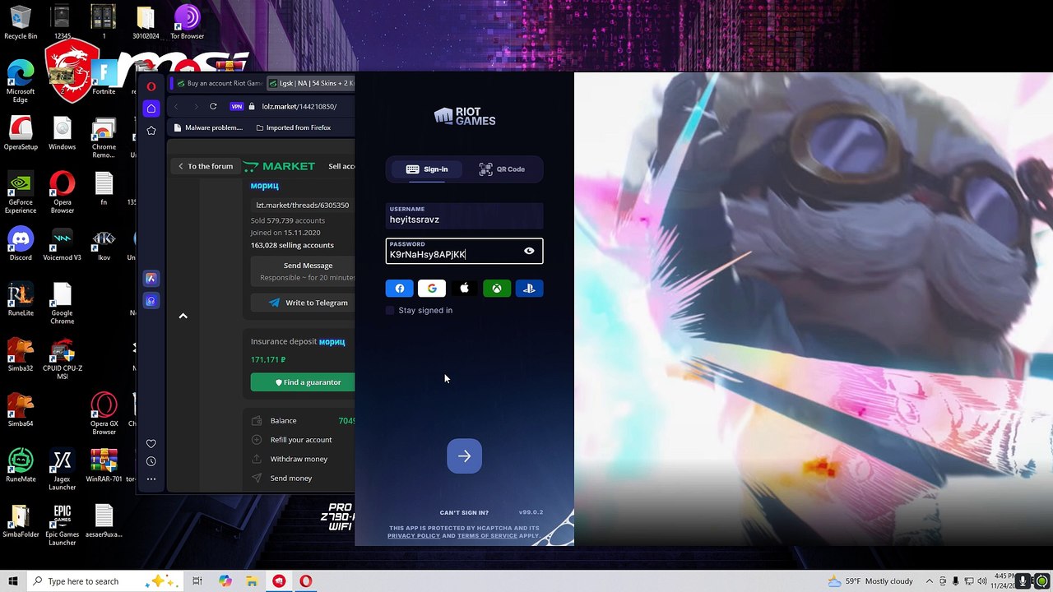Click the Balance row in market panel

(303, 421)
